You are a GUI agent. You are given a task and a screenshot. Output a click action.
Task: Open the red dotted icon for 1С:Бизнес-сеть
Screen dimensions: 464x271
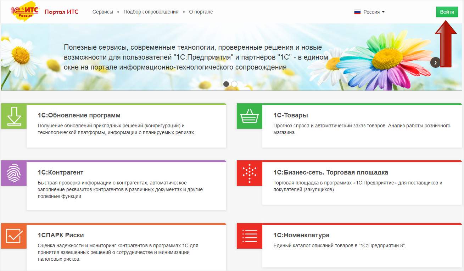[x=250, y=173]
